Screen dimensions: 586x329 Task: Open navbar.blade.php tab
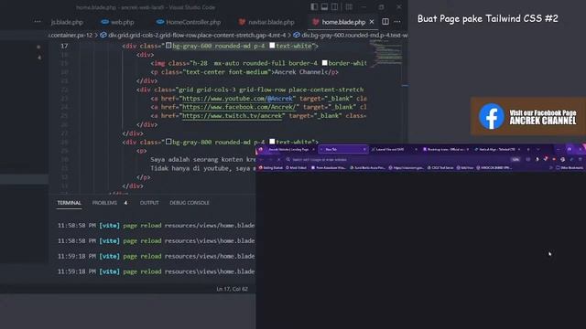pos(266,22)
